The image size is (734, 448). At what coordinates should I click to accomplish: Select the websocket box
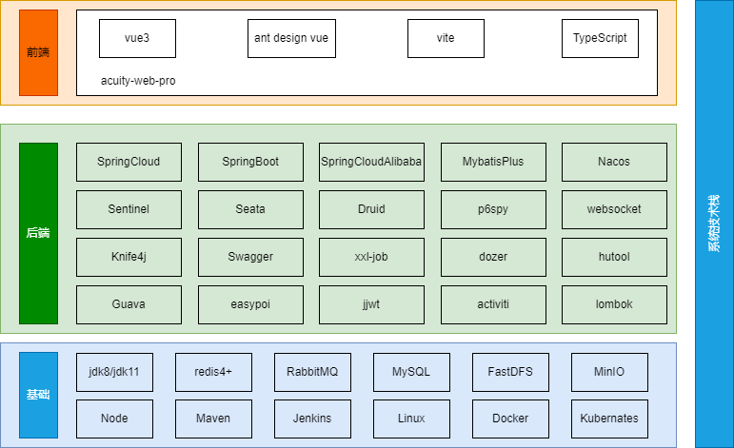[x=614, y=209]
